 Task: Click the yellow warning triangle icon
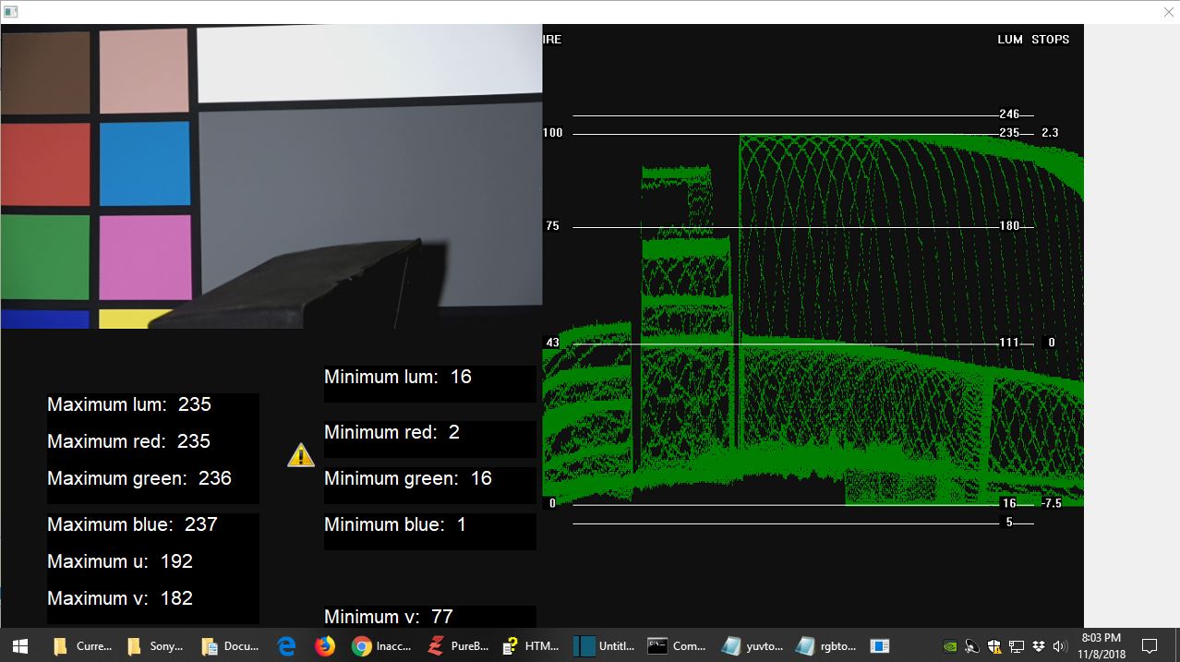(x=301, y=454)
